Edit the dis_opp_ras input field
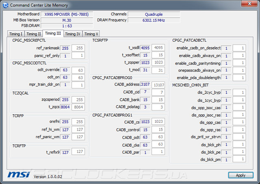 [239, 129]
